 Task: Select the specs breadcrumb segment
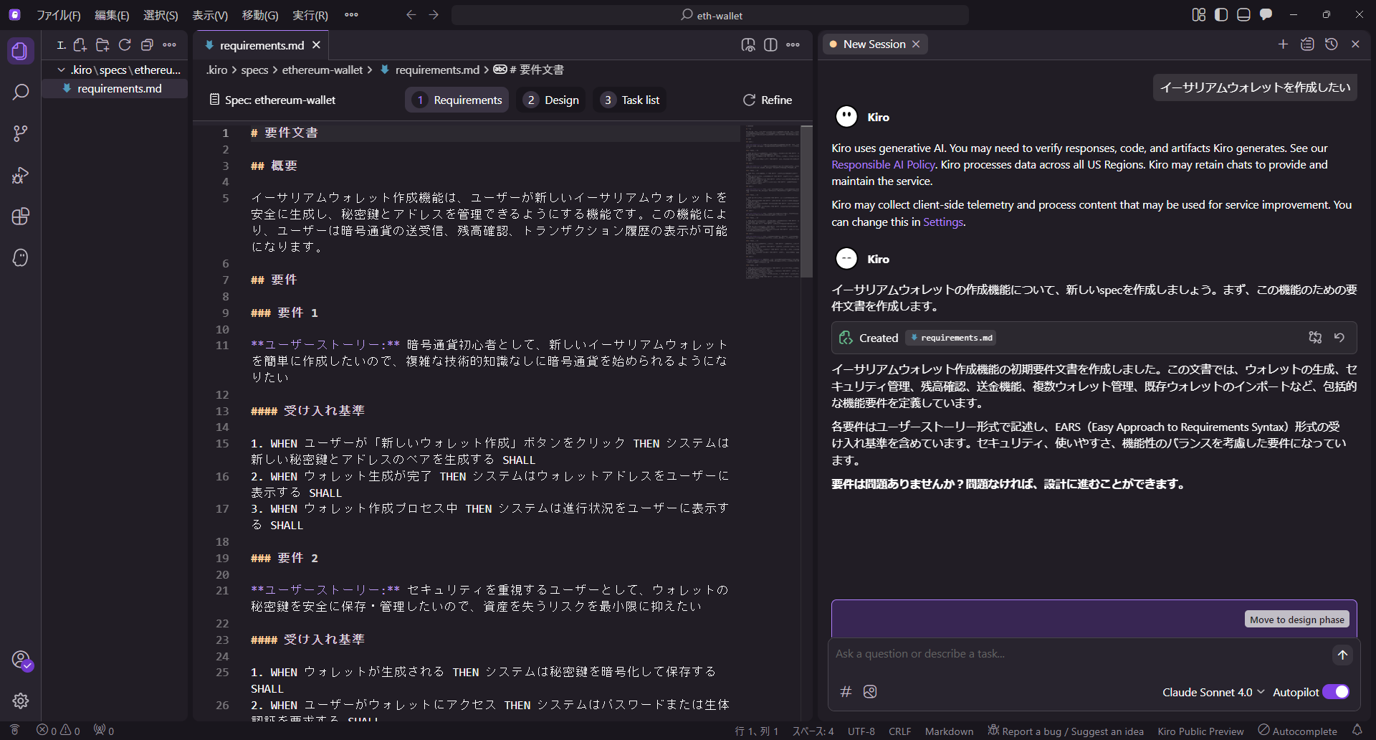[254, 70]
